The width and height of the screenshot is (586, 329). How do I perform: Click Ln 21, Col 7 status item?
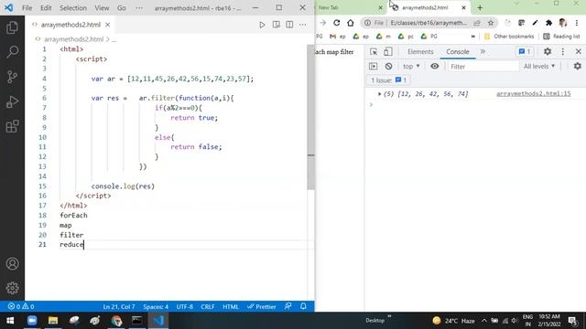pyautogui.click(x=119, y=307)
